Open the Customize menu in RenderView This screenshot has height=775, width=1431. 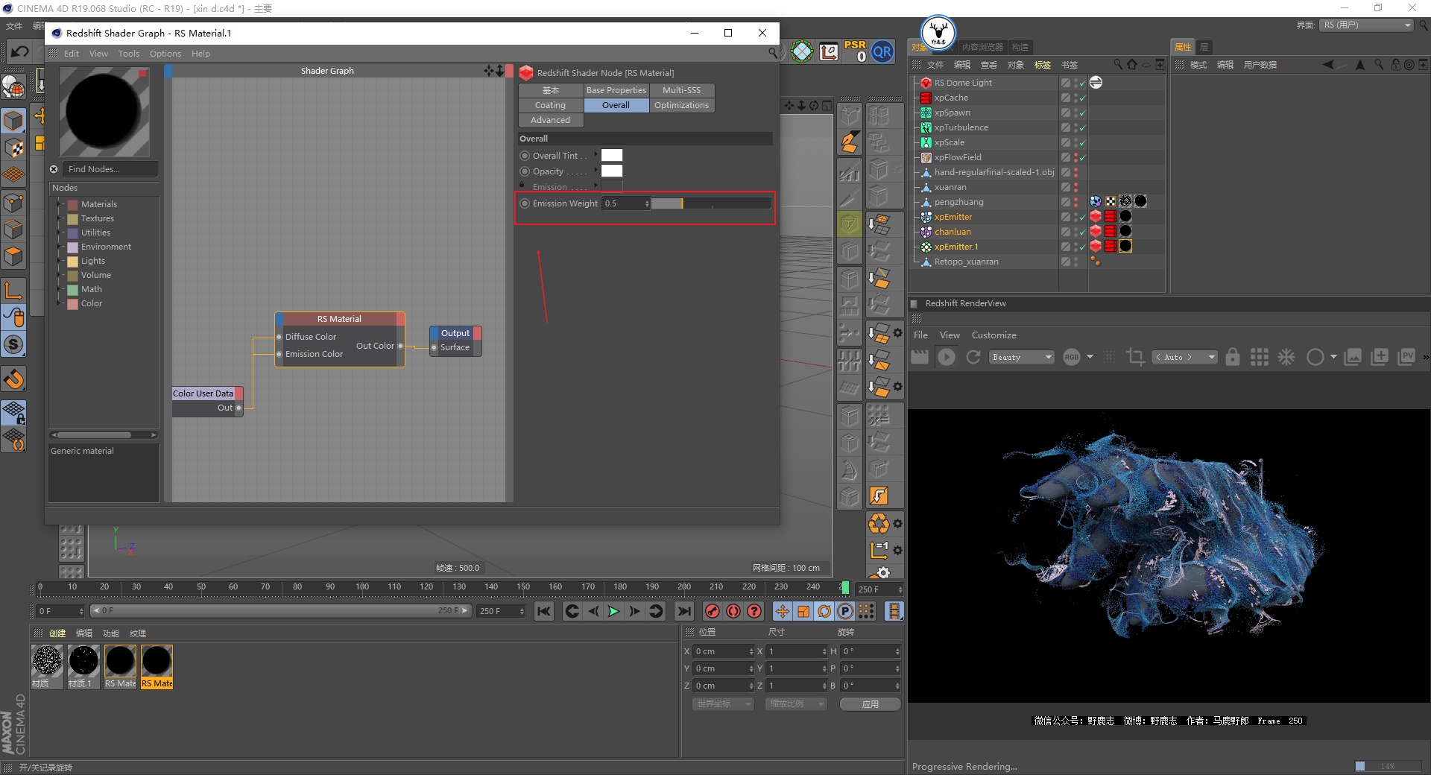pyautogui.click(x=994, y=335)
